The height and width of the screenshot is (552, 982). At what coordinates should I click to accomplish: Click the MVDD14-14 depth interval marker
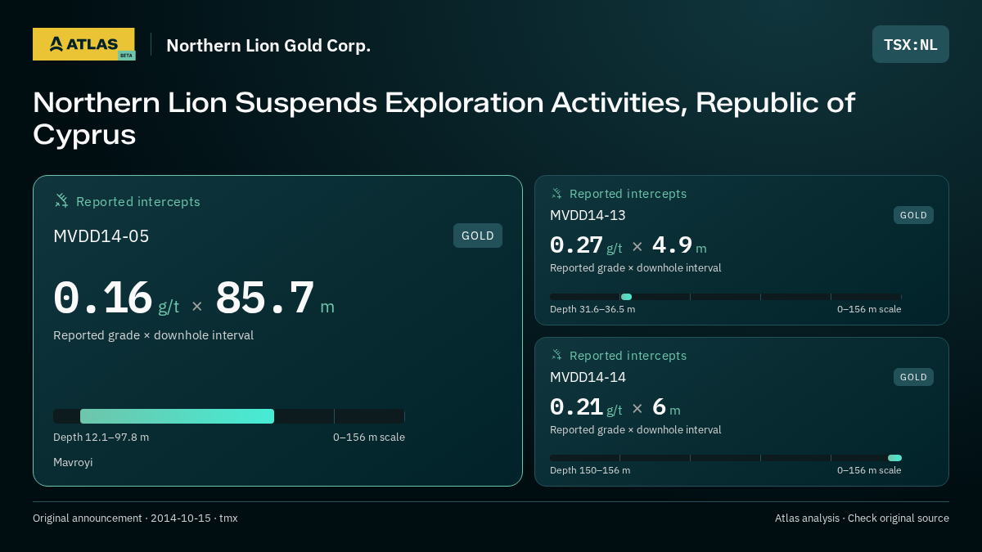(894, 458)
